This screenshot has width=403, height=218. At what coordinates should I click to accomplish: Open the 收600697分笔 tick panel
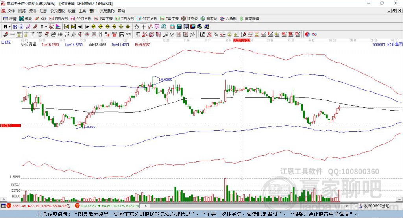(x=374, y=206)
